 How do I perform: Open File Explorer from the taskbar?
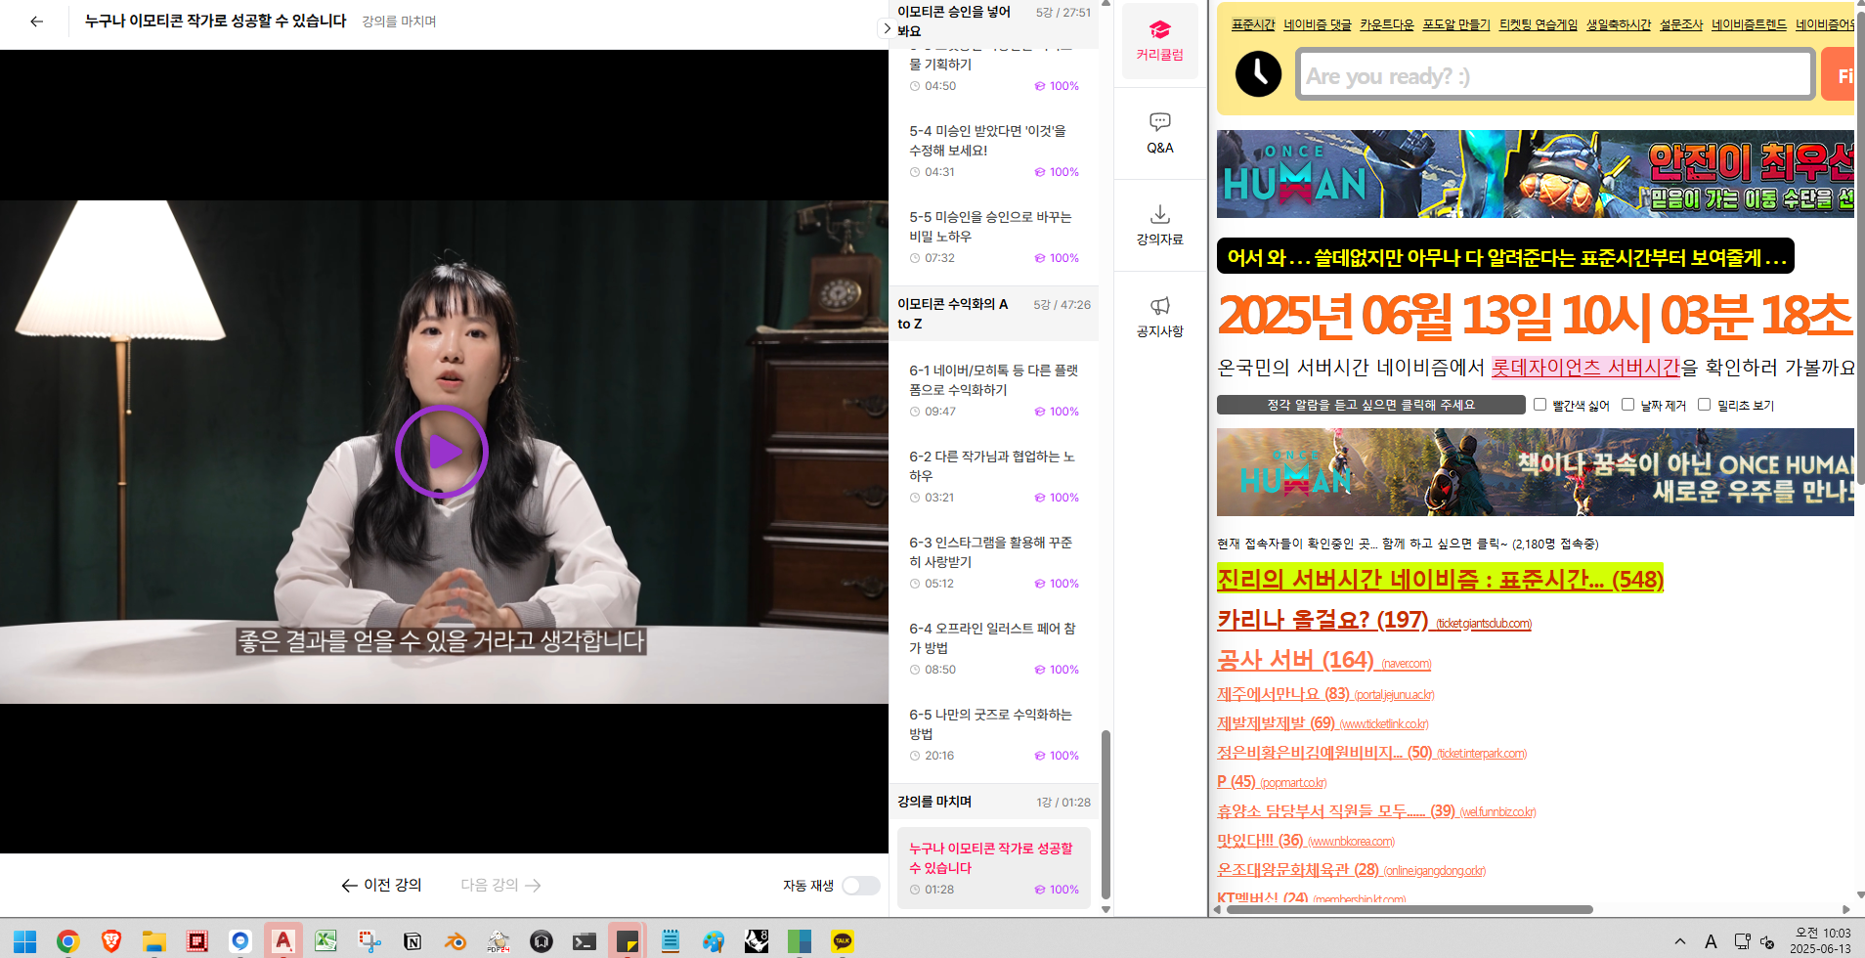click(153, 941)
